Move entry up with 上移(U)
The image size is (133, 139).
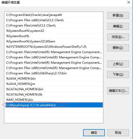tap(118, 64)
